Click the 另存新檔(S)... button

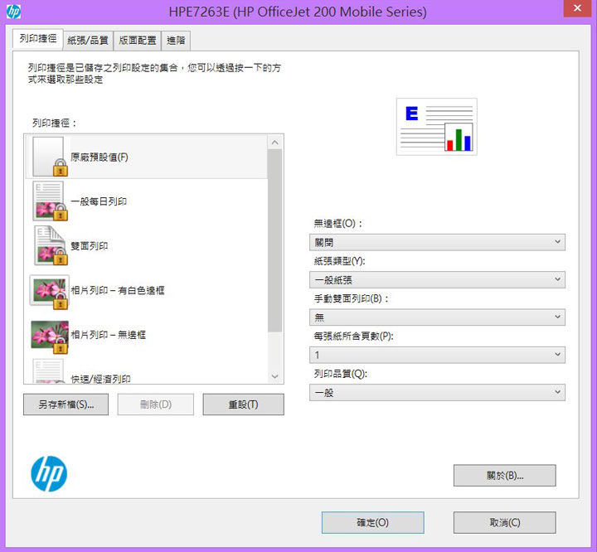click(66, 404)
